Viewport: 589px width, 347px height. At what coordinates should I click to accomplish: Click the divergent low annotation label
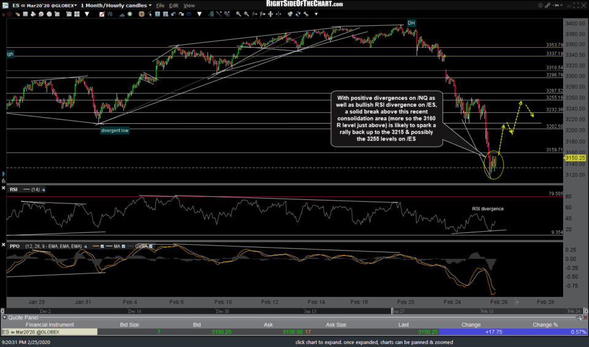pyautogui.click(x=115, y=131)
